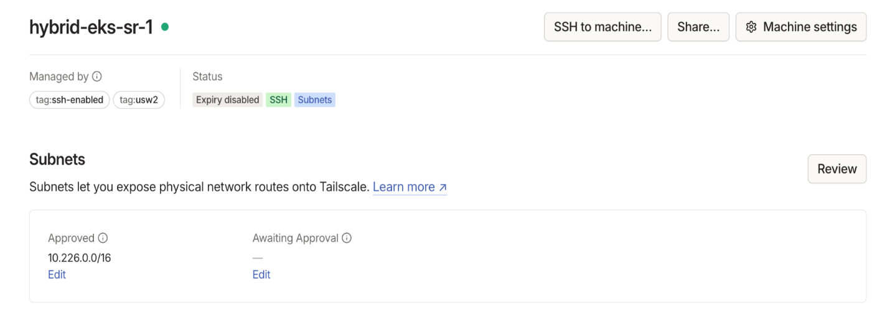Viewport: 890px width, 325px height.
Task: Click the info icon next to Managed by
Action: (x=96, y=76)
